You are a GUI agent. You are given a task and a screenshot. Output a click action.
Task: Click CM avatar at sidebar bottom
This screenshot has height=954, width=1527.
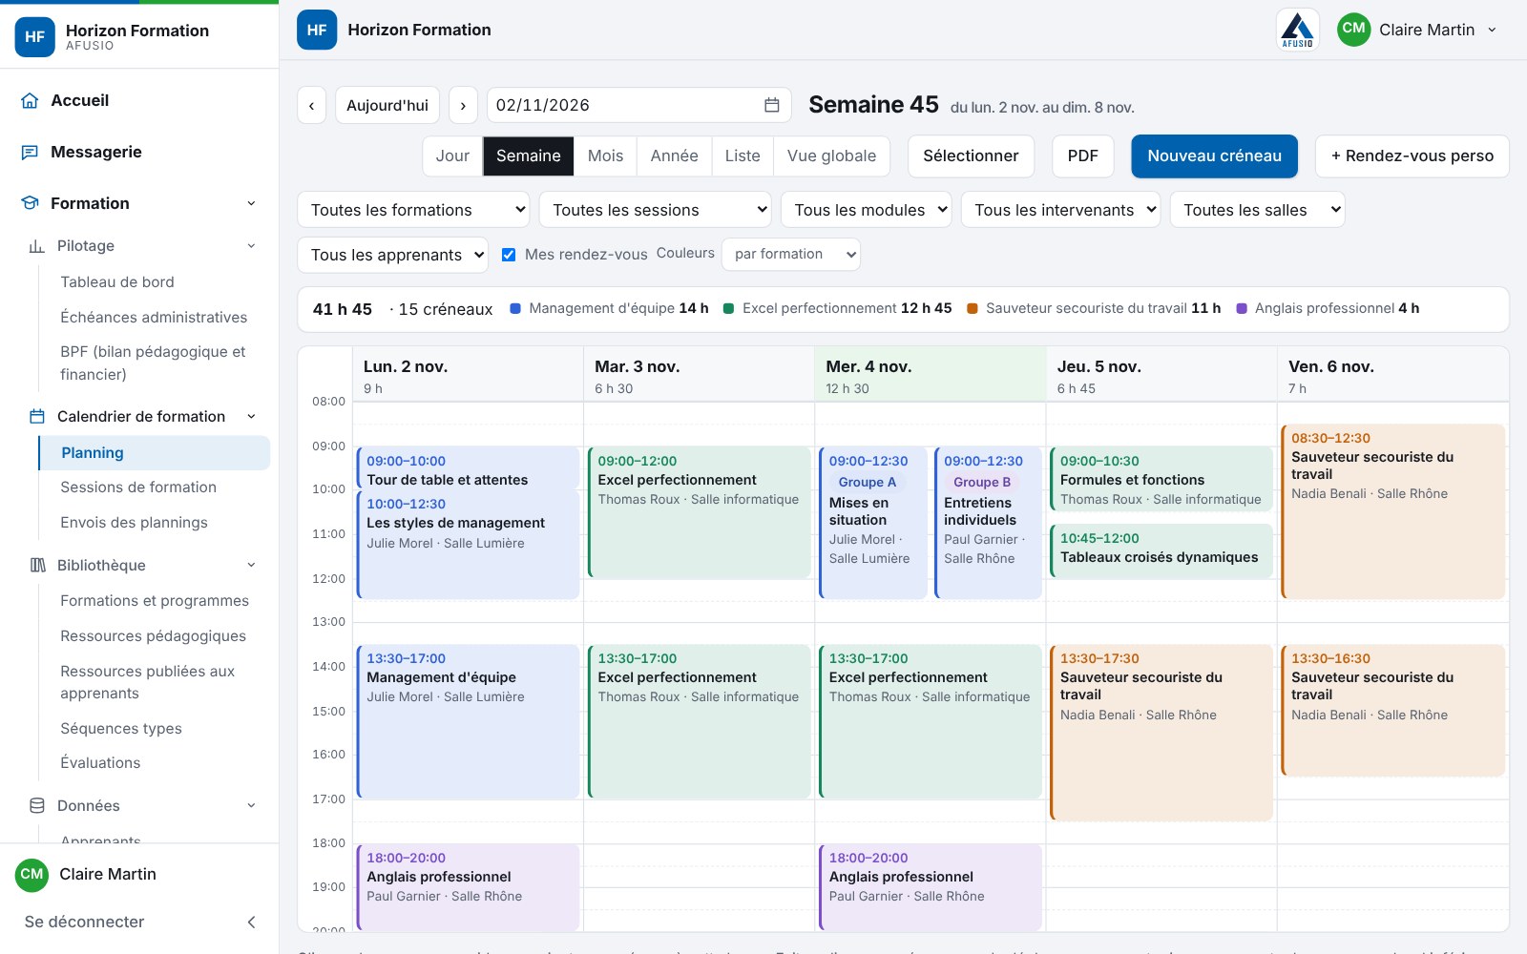pyautogui.click(x=32, y=874)
